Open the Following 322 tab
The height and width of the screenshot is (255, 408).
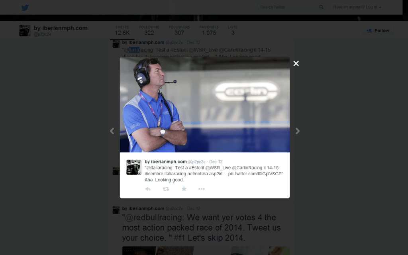coord(149,30)
